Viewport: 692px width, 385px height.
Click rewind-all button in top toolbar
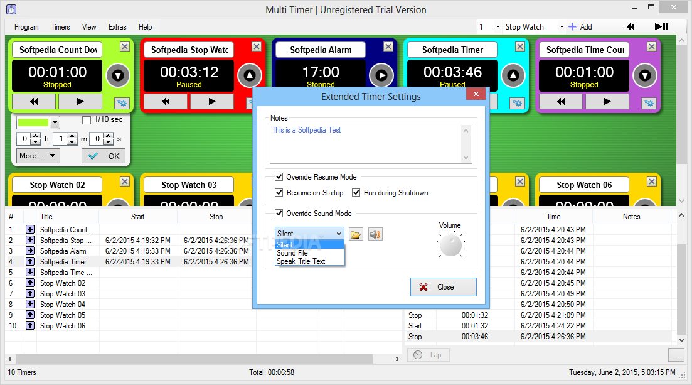pos(631,27)
